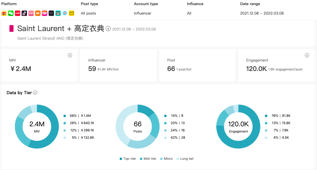Click the date range beside the title
This screenshot has height=170, width=317.
pos(134,29)
